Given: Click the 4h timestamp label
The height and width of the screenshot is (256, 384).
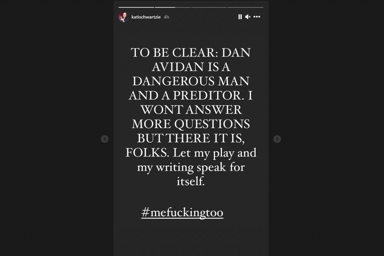Looking at the screenshot, I should [166, 17].
